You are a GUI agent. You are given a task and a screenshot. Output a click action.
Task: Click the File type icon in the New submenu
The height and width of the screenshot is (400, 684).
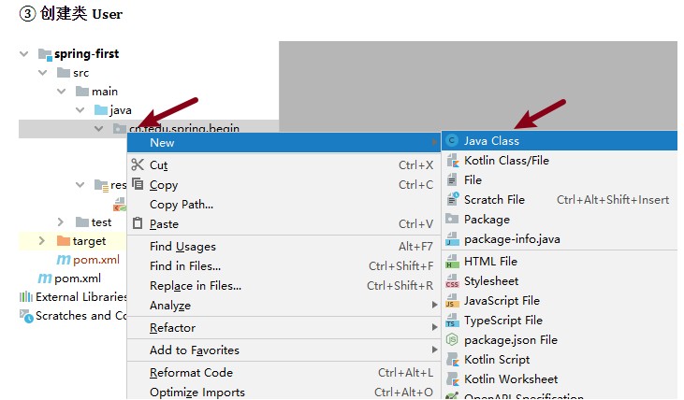[452, 179]
